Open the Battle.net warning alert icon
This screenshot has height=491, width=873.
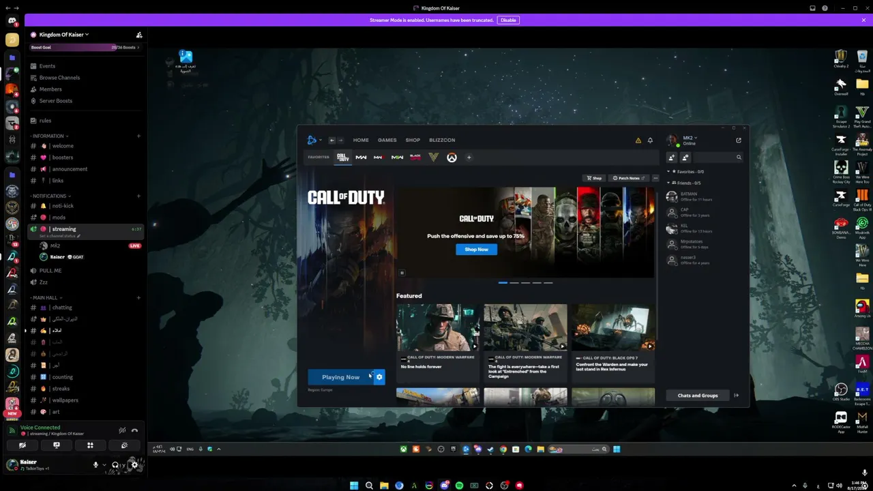click(638, 140)
